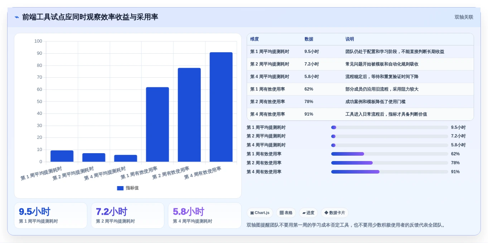Image resolution: width=488 pixels, height=243 pixels.
Task: Click the page title 前端工具试点应同时观察效率收益与采用率
Action: coord(90,17)
